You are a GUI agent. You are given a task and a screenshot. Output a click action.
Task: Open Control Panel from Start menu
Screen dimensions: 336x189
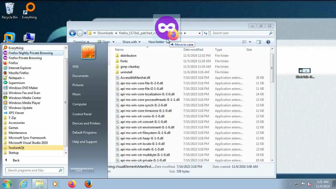pos(82,114)
